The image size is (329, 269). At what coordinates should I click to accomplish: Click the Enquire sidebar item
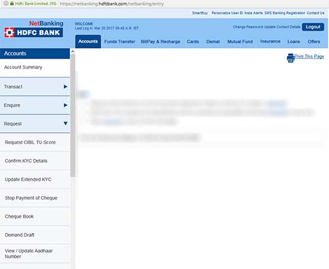[35, 105]
